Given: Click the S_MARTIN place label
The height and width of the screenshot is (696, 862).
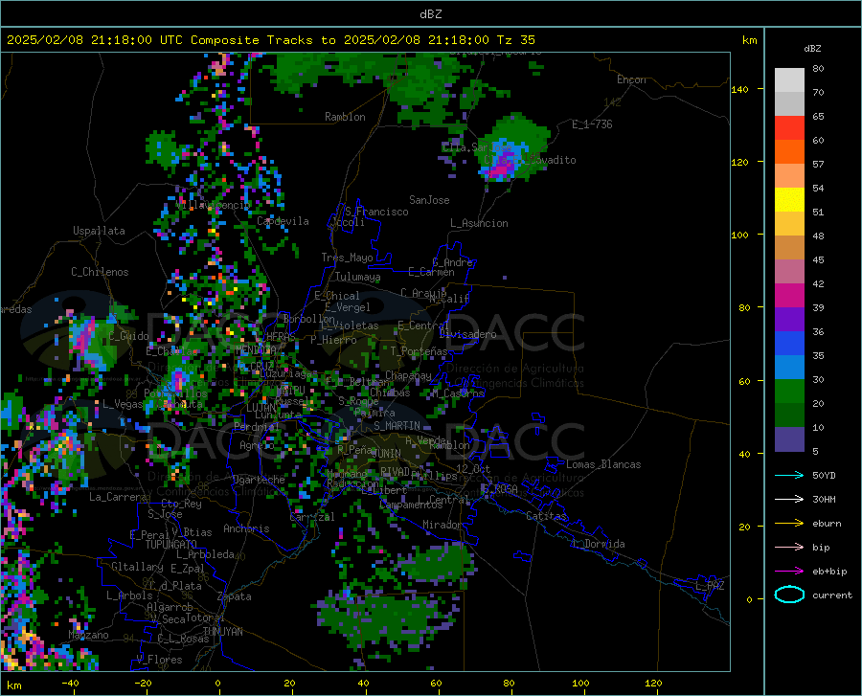Looking at the screenshot, I should (397, 426).
